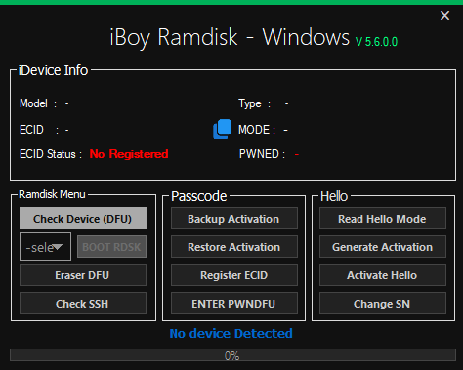
Task: Click the Eraser DFU button
Action: point(83,275)
